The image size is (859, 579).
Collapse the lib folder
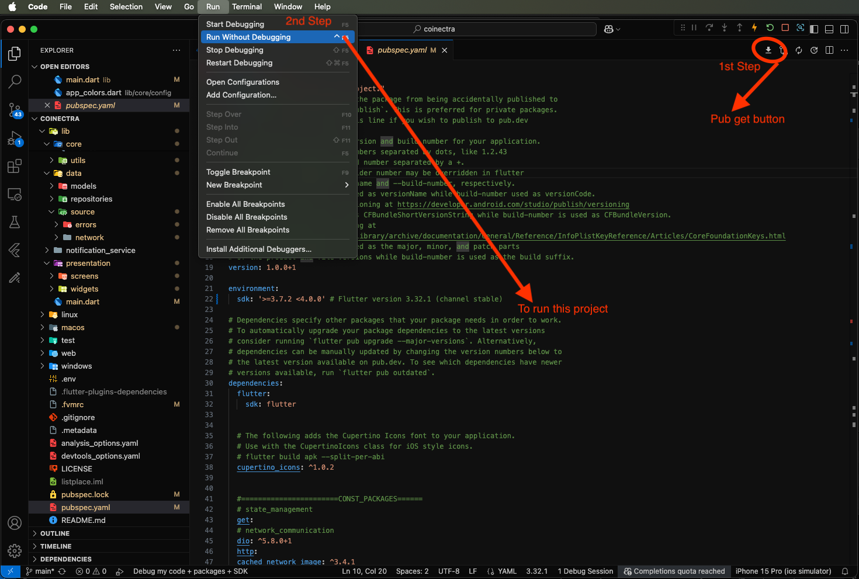42,131
